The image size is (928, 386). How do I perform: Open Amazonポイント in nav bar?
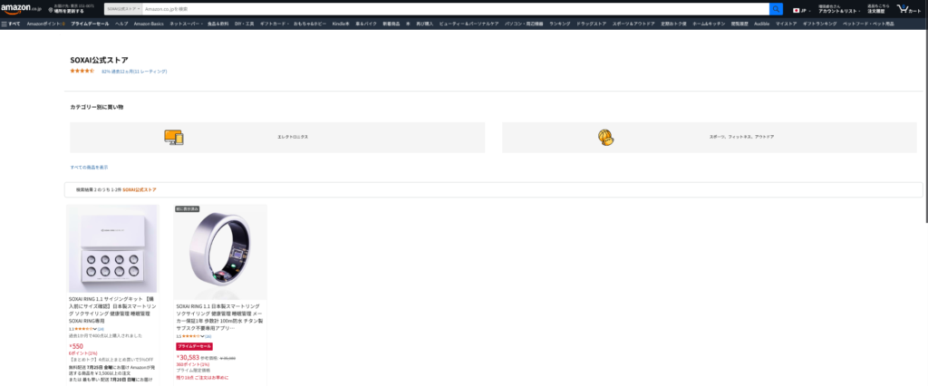(x=45, y=24)
